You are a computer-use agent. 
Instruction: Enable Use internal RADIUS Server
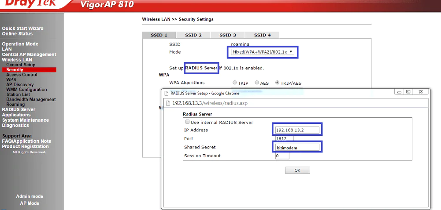tap(187, 122)
